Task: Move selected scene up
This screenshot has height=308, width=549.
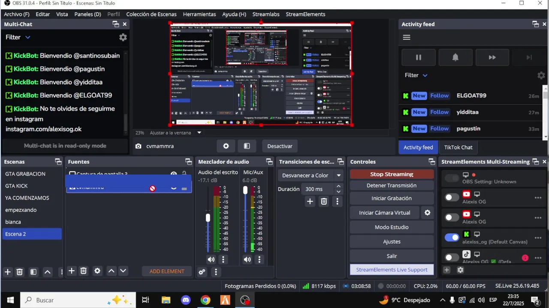Action: point(48,272)
